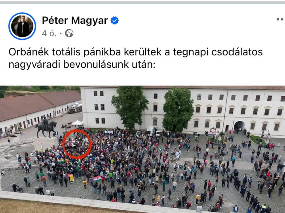
Task: Click the red circle marked in photo
Action: (77, 144)
